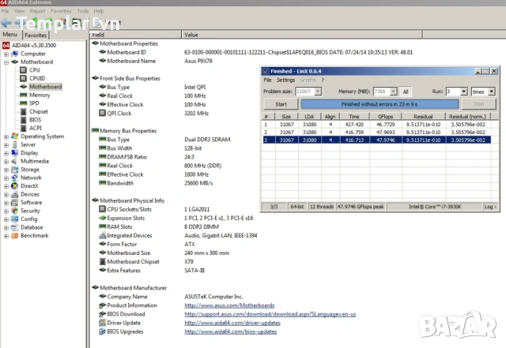Image resolution: width=506 pixels, height=348 pixels.
Task: Click the All memory button in LinX
Action: pos(406,92)
